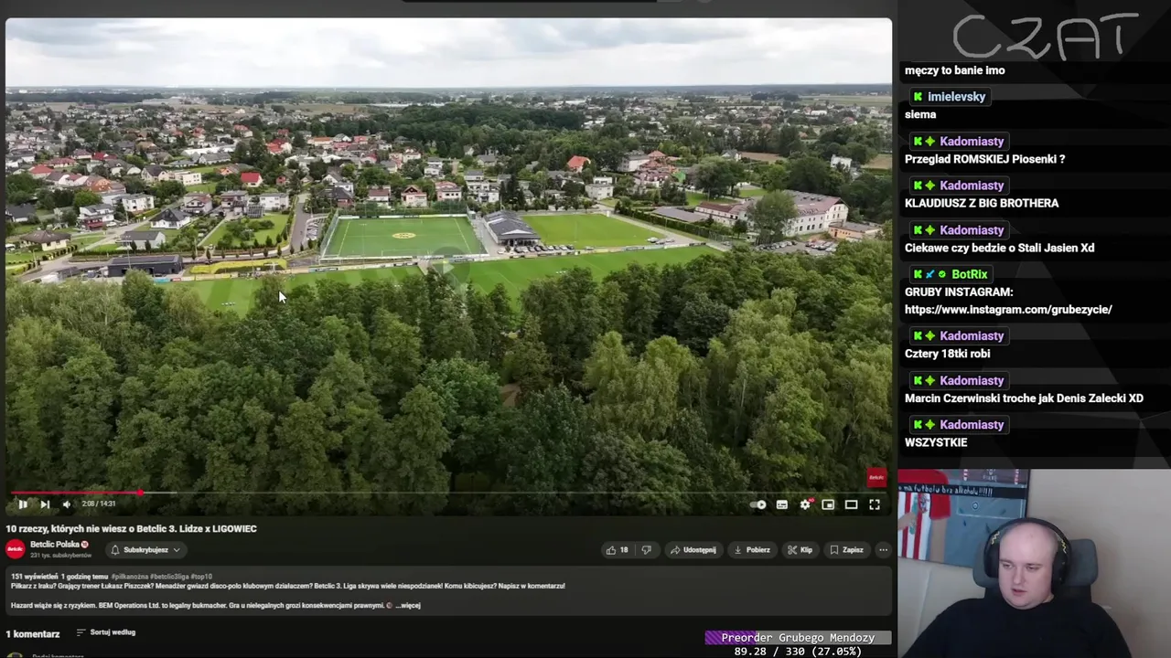Open Sortuj według sorting dropdown
This screenshot has width=1171, height=658.
pos(106,632)
